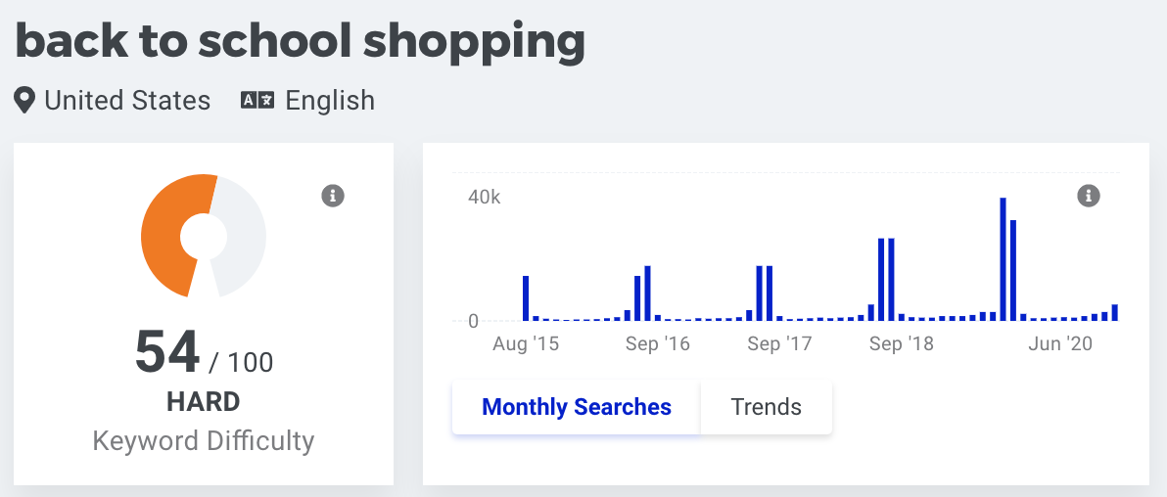Click the tallest bar in the chart
Screen dimensions: 1167x497
click(x=1004, y=259)
